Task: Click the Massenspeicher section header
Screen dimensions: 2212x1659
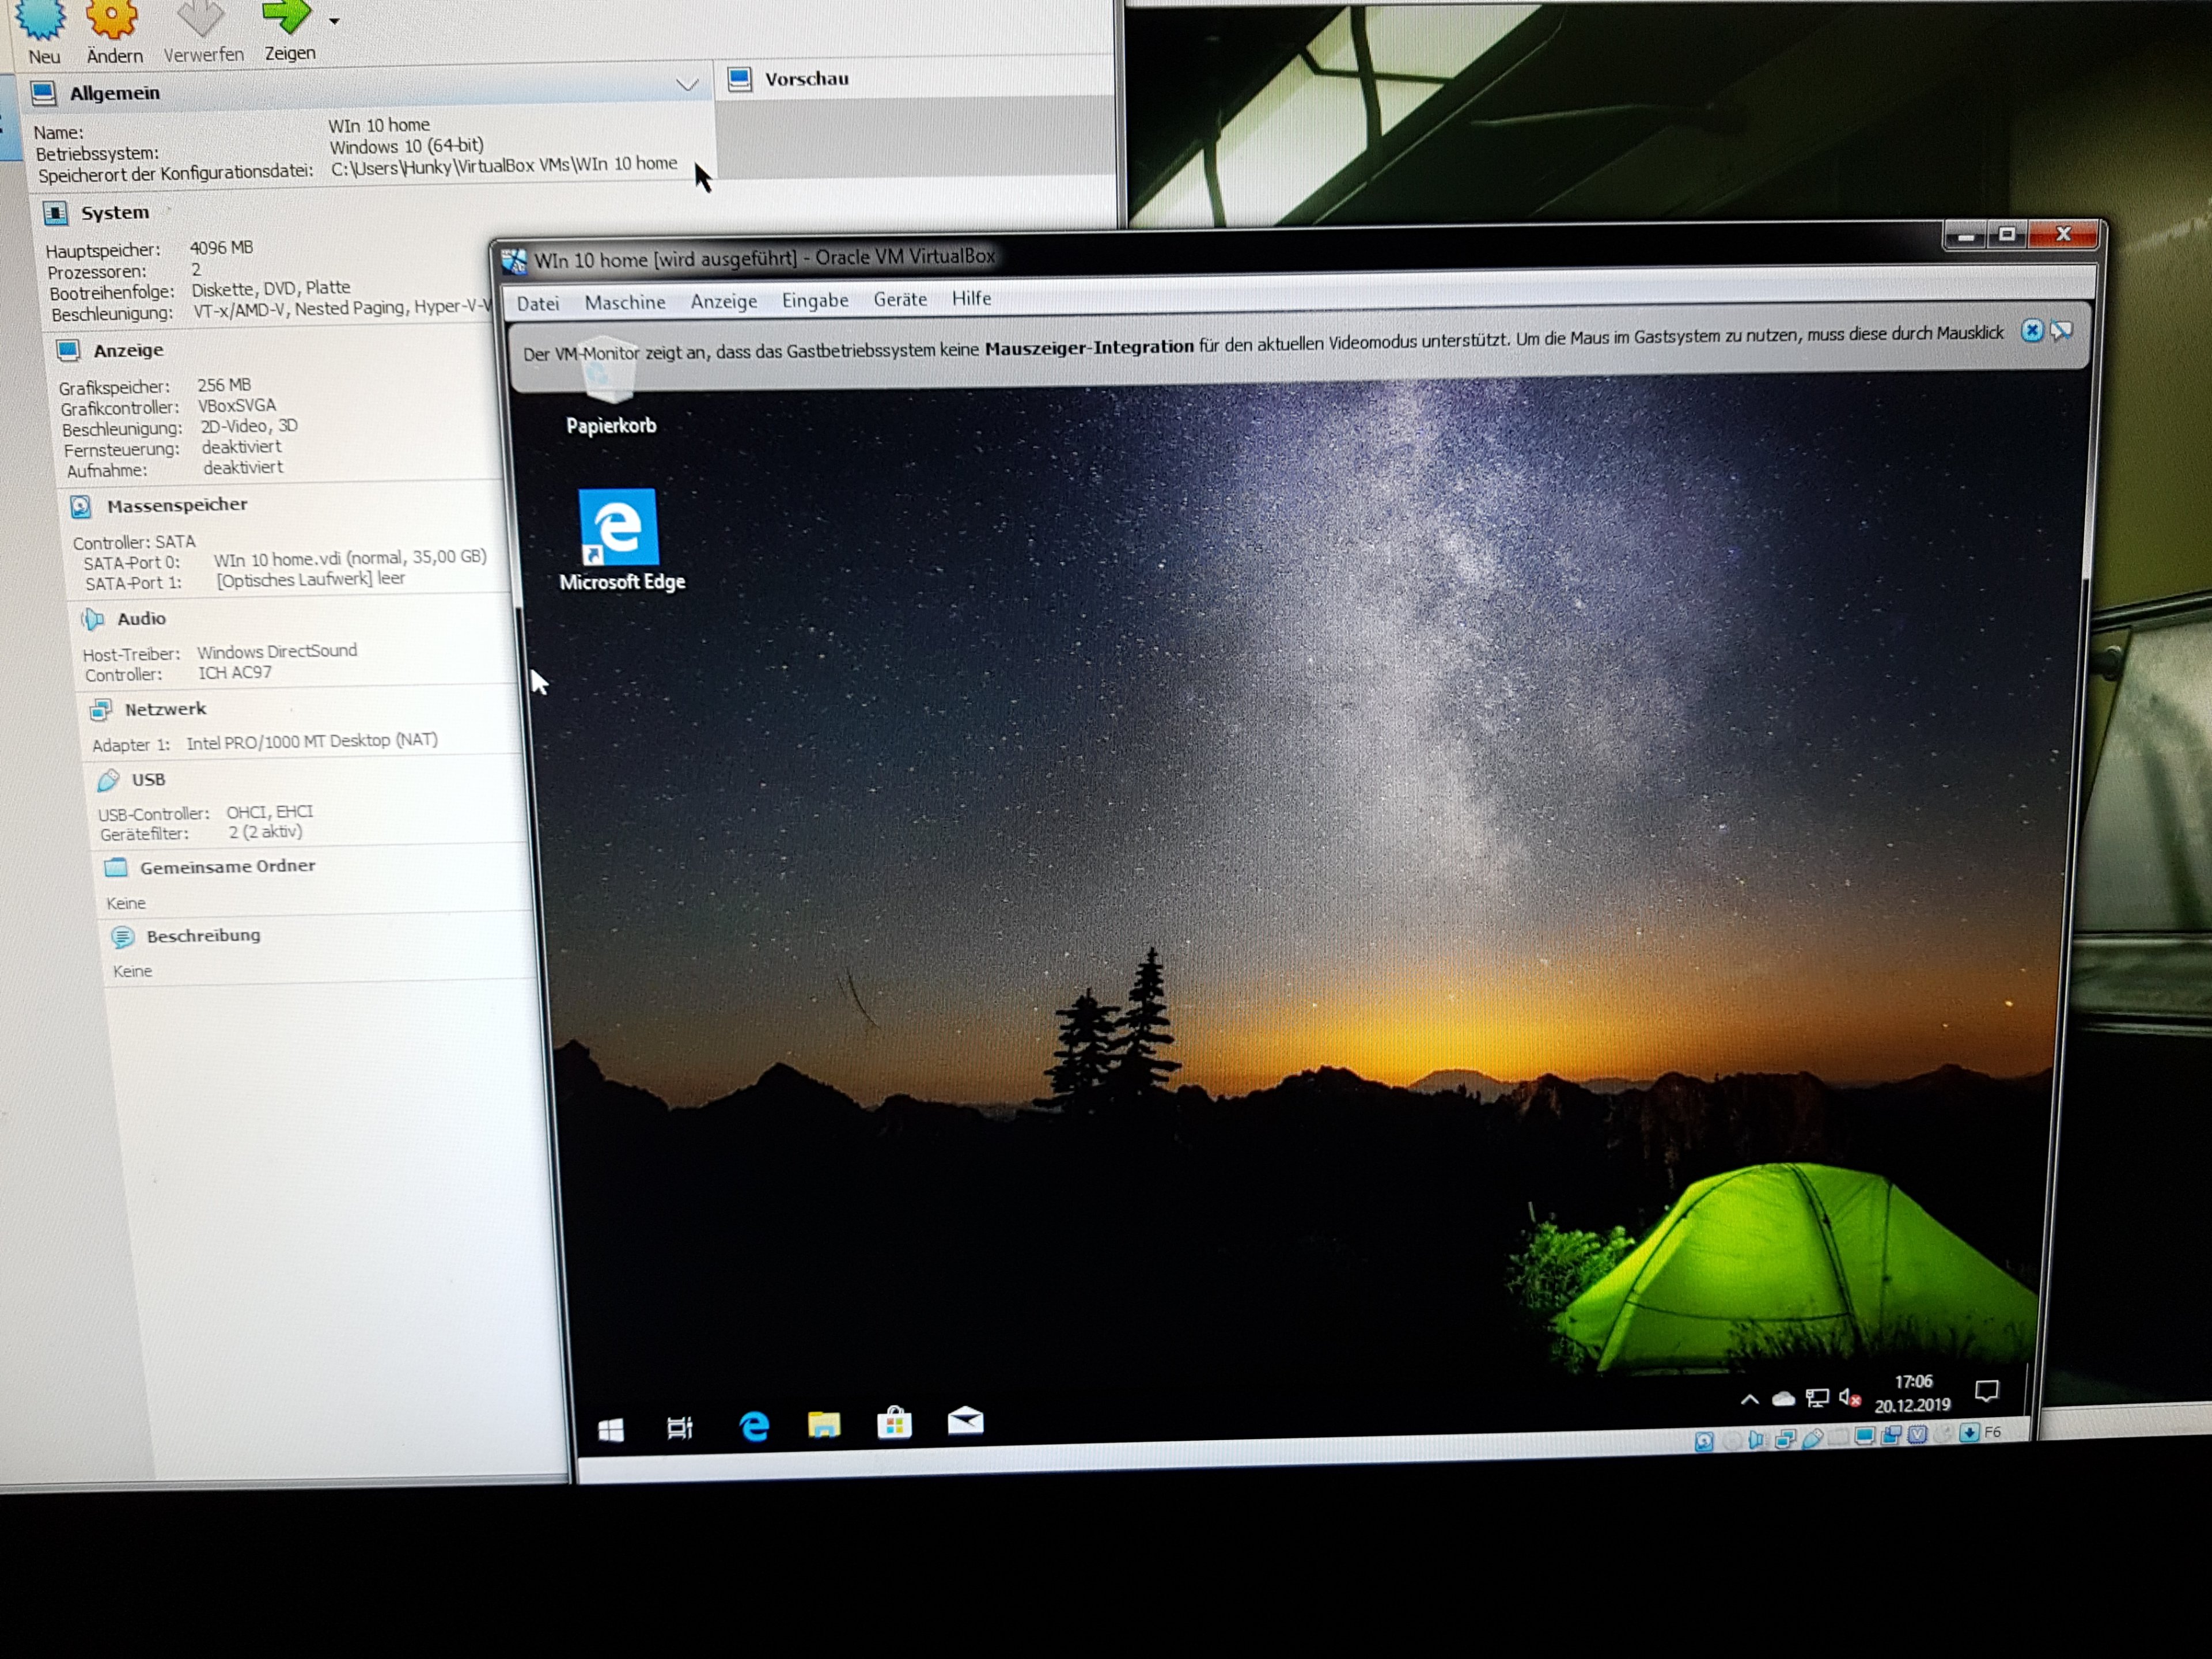Action: 177,505
